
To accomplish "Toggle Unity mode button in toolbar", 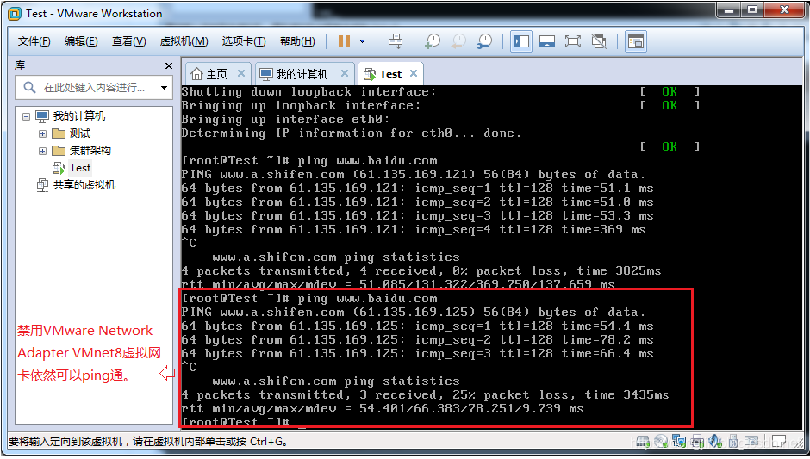I will click(x=599, y=41).
